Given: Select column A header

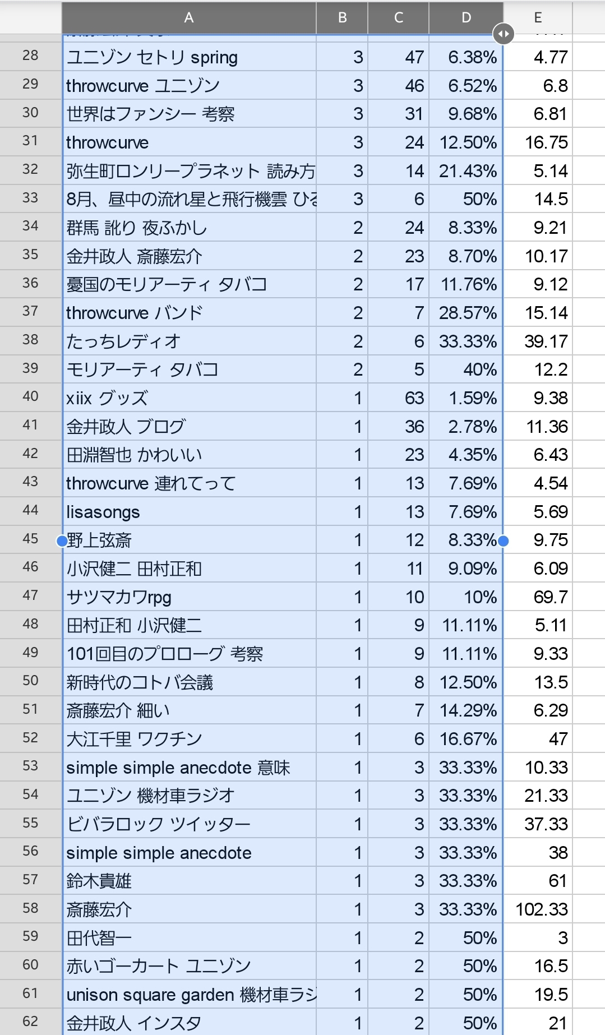Looking at the screenshot, I should pos(189,18).
